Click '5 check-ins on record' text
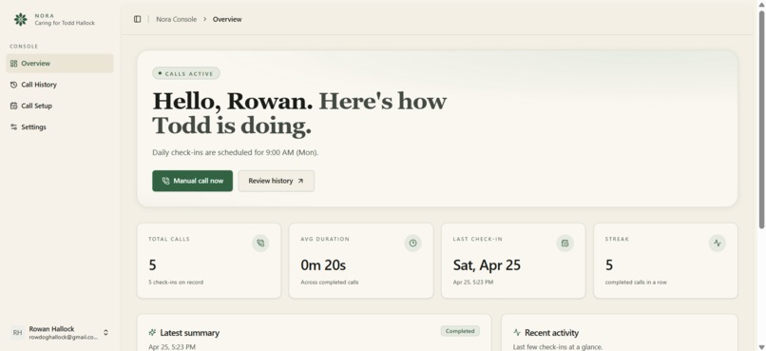The image size is (766, 351). [176, 283]
